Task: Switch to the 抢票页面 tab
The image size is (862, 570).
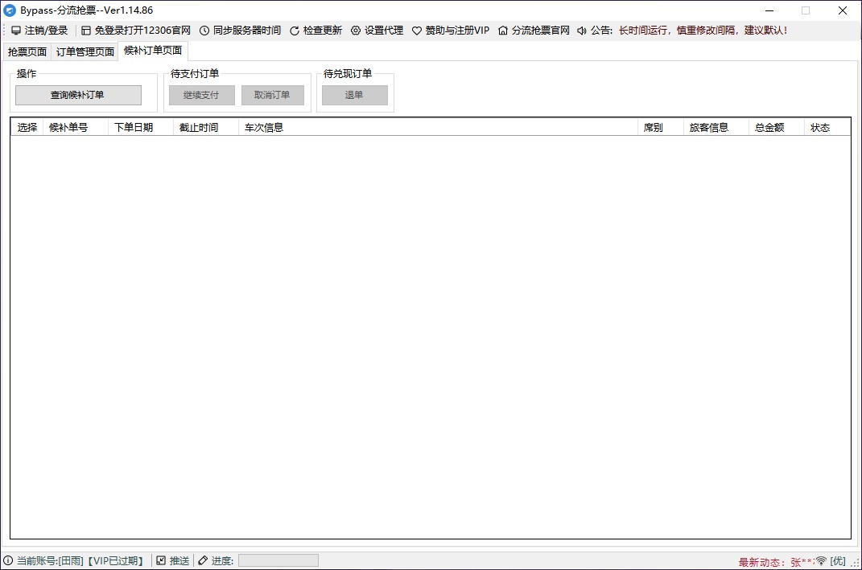Action: 27,51
